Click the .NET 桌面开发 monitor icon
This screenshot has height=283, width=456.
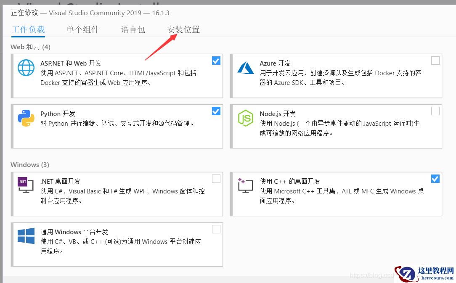coord(26,186)
